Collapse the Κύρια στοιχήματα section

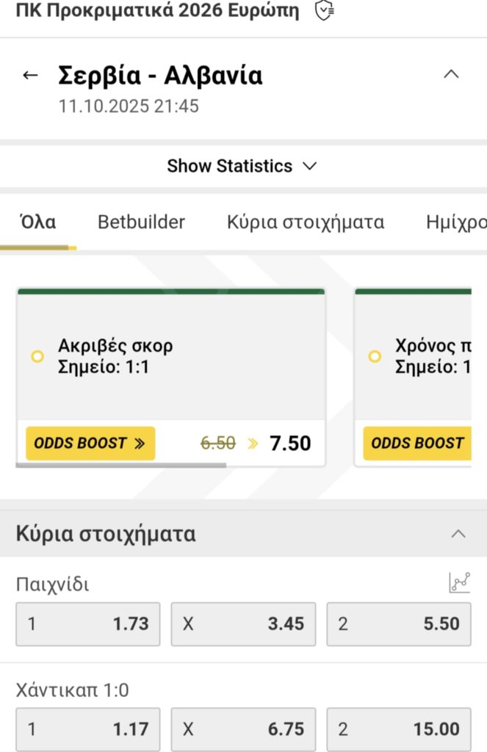(x=458, y=534)
